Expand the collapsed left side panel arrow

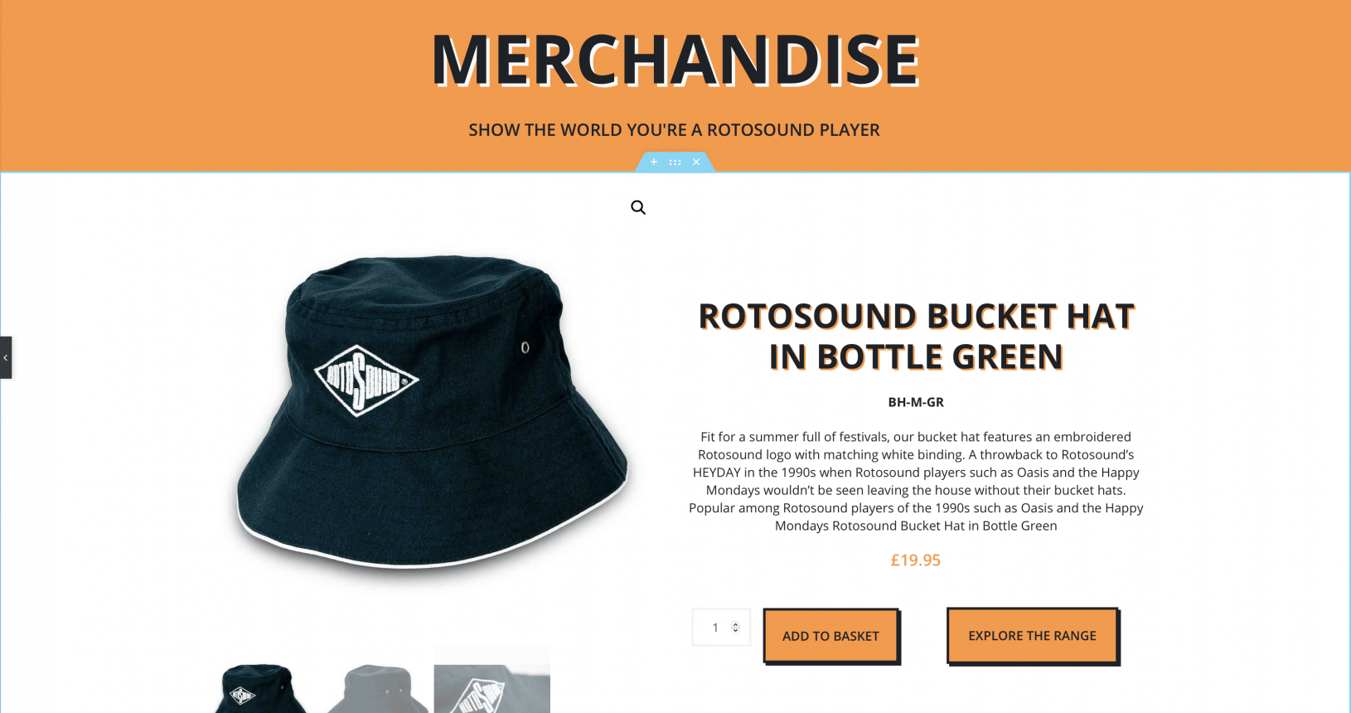(x=6, y=357)
